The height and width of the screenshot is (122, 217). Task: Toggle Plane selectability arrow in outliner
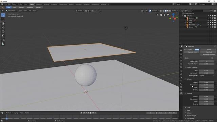[x=210, y=23]
